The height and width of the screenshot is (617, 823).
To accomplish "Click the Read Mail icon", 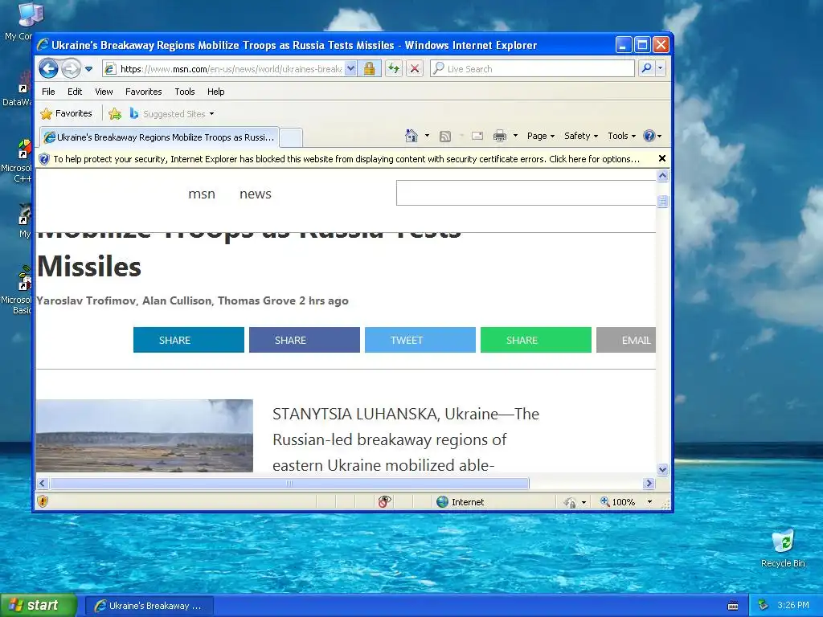I will pos(477,136).
